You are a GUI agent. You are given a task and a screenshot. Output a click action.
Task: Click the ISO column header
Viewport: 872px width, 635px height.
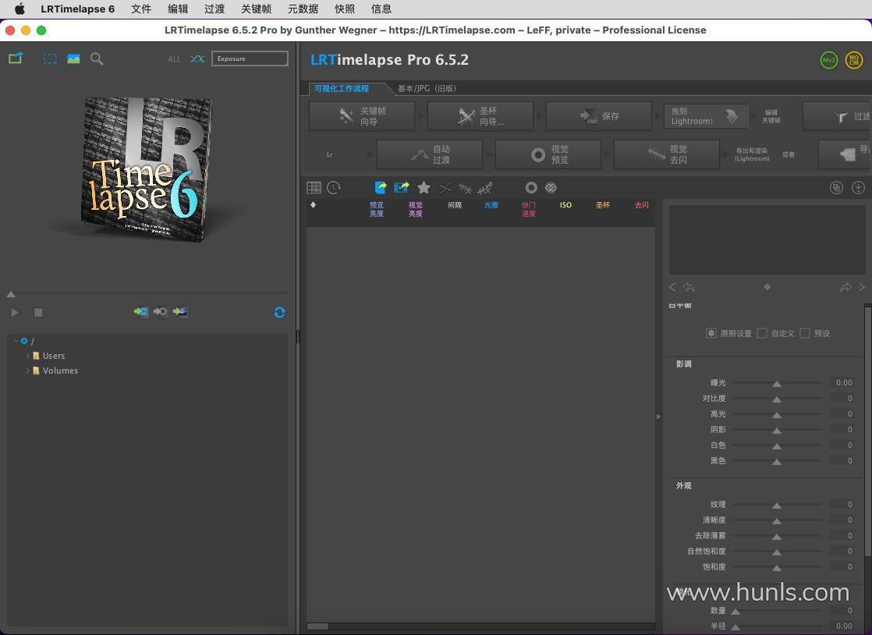(x=565, y=205)
